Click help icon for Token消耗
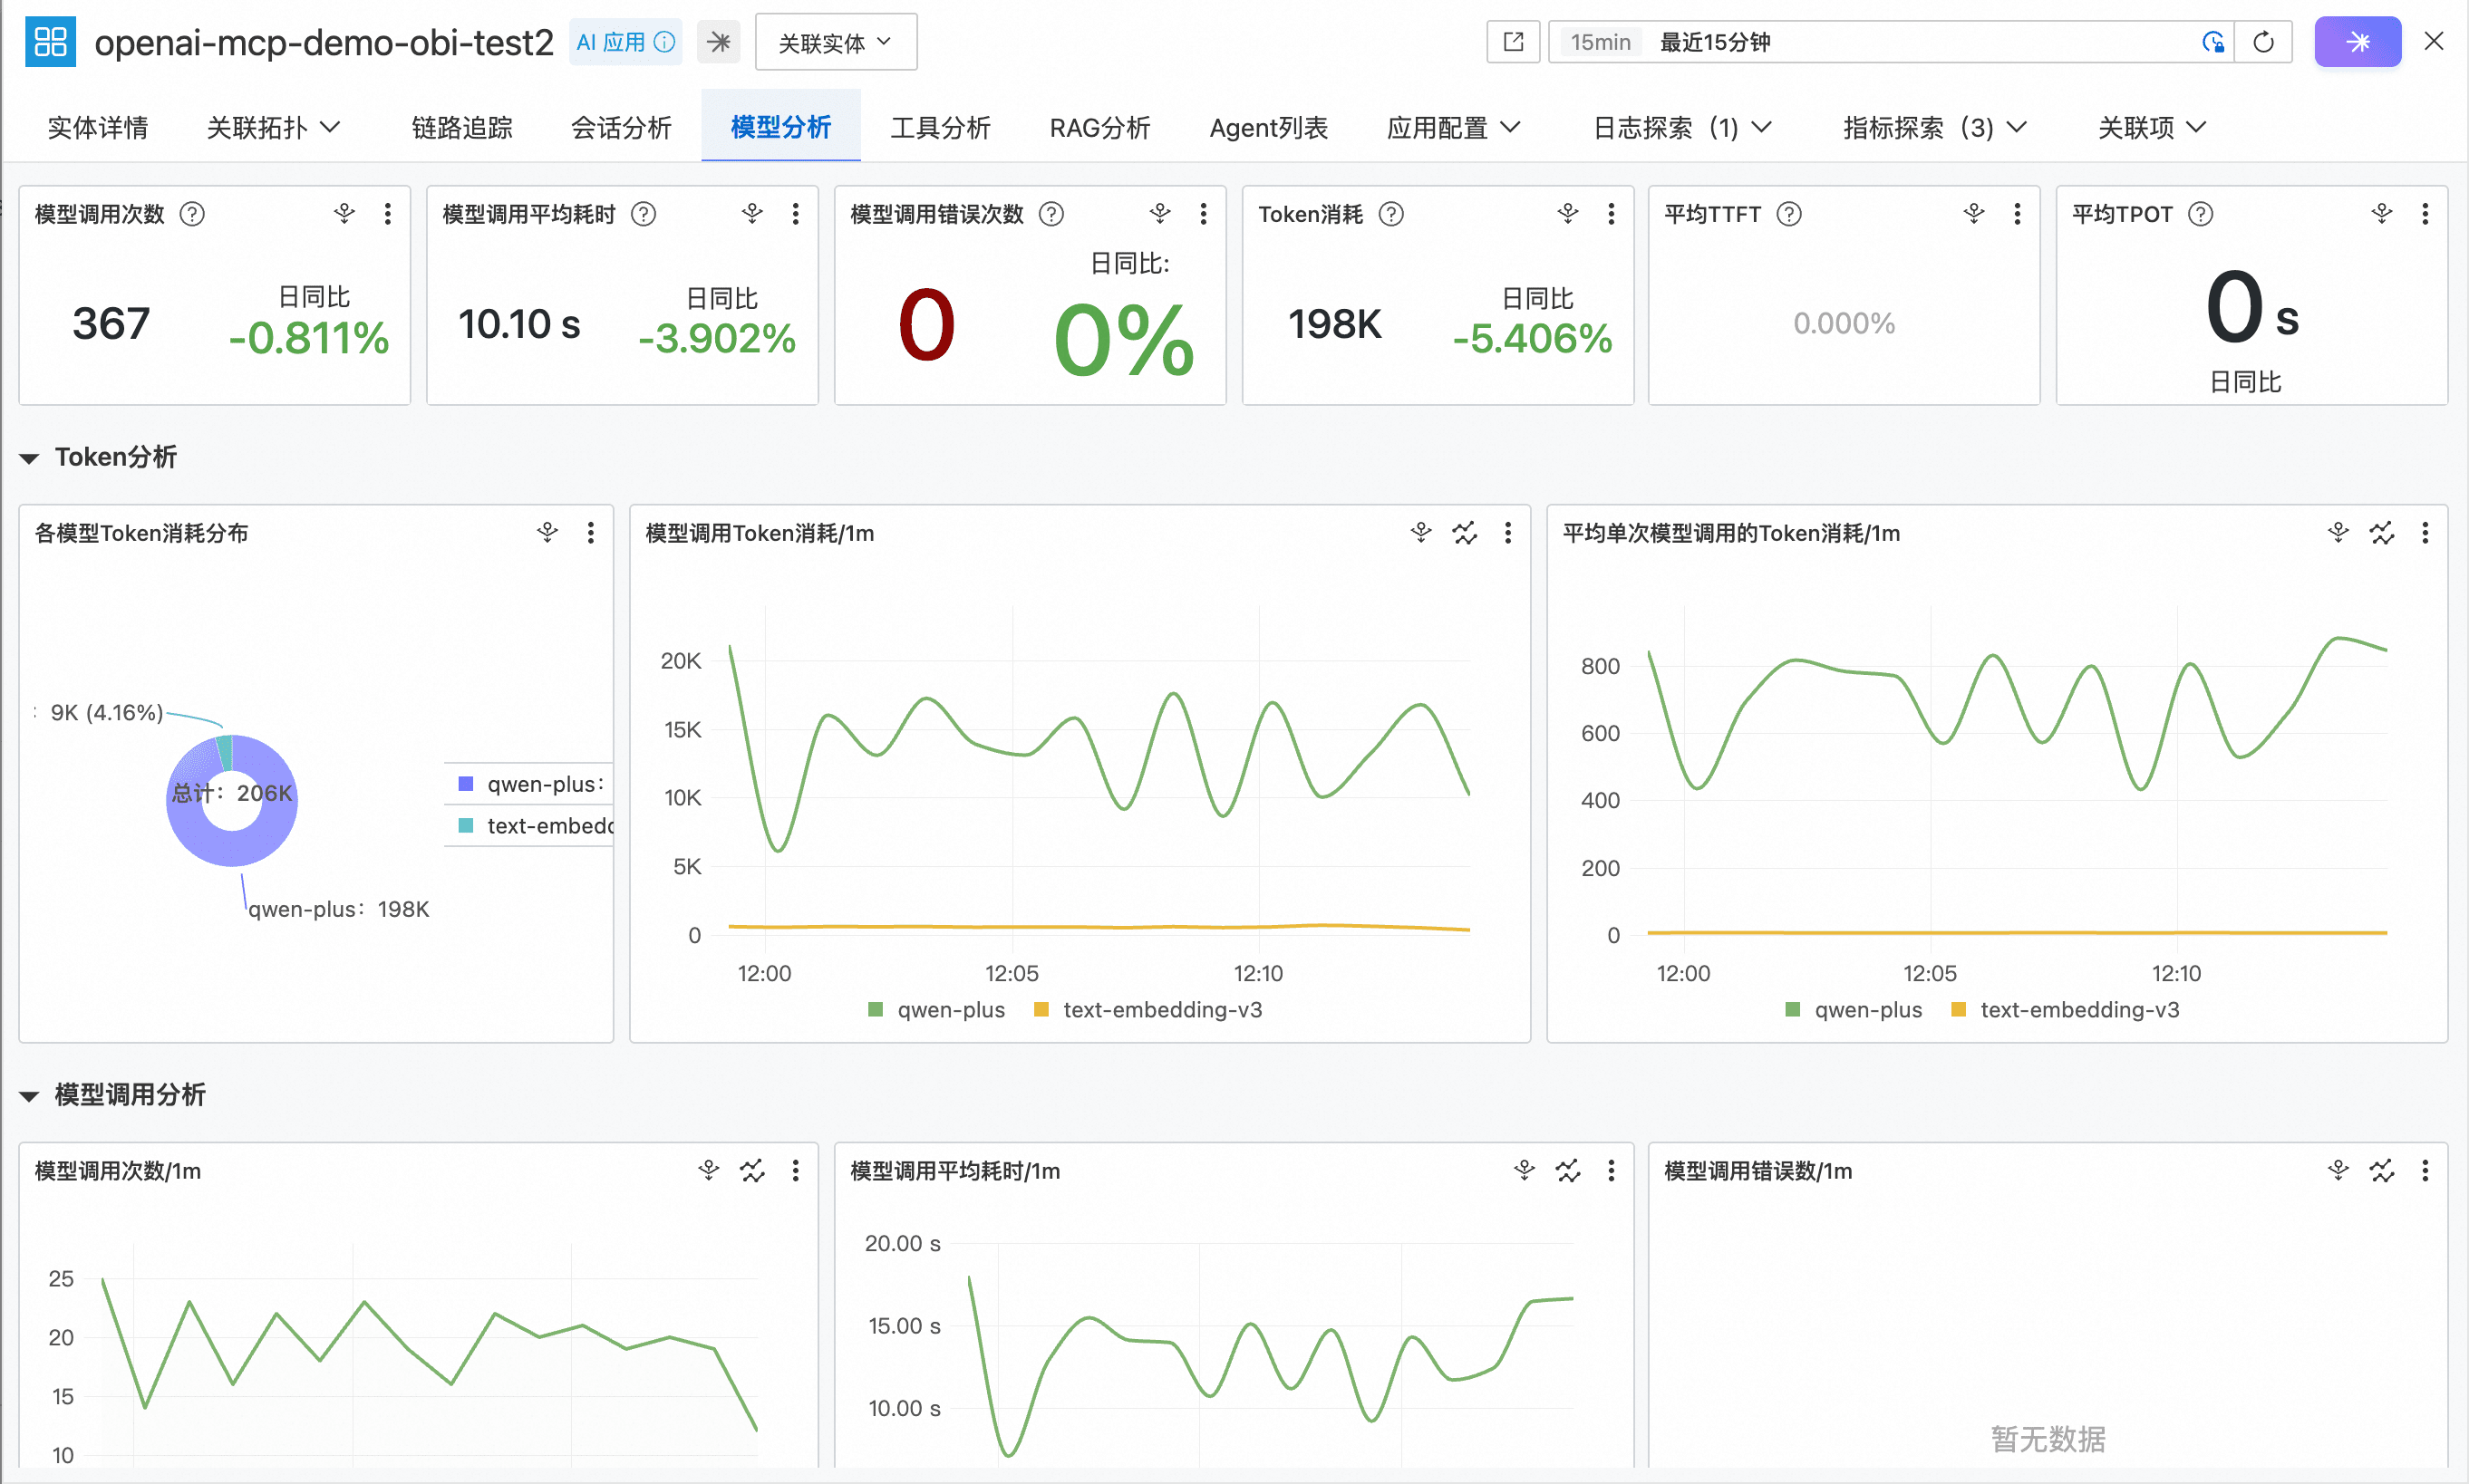This screenshot has height=1484, width=2469. click(x=1391, y=214)
